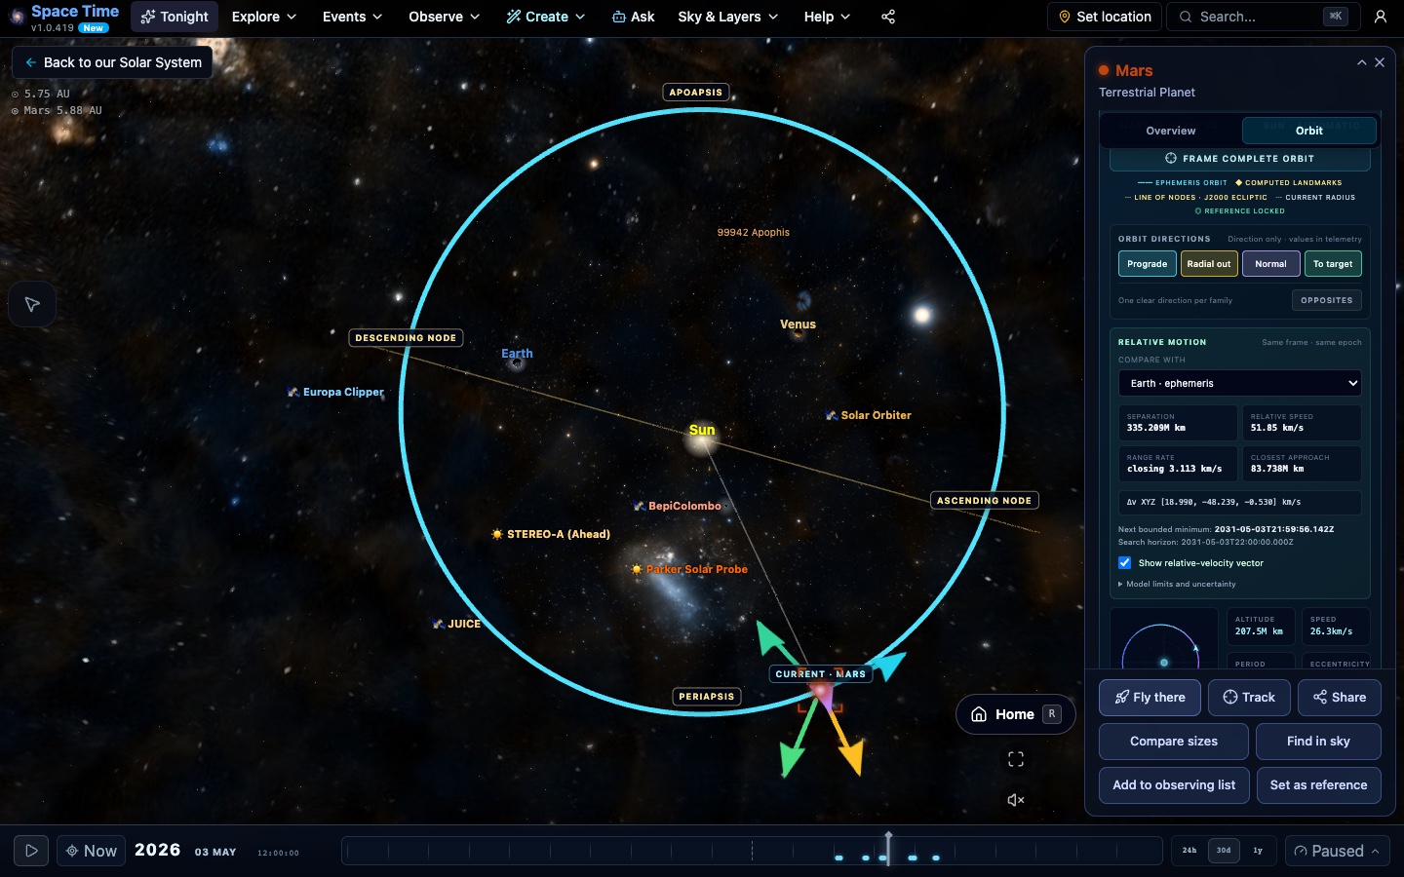The width and height of the screenshot is (1404, 877).
Task: Select 24h timeline range
Action: tap(1189, 851)
